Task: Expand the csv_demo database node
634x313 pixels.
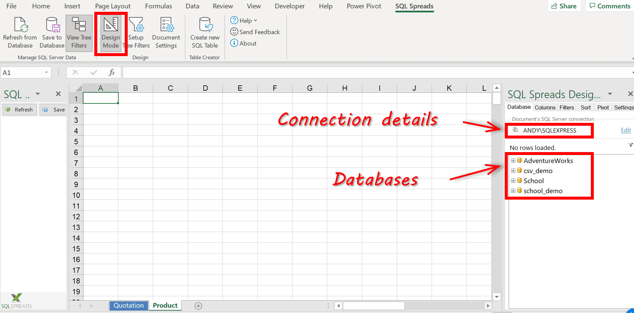Action: pos(513,171)
